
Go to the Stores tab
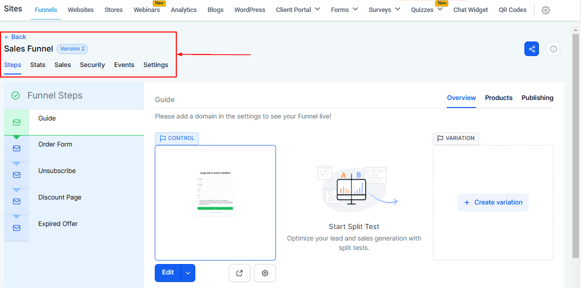tap(114, 10)
